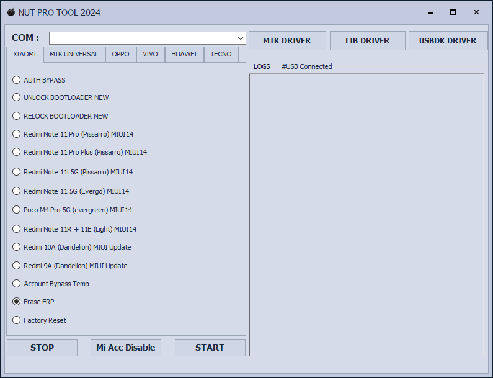Select the AUTH BYPASS option
This screenshot has height=378, width=493.
tap(39, 80)
